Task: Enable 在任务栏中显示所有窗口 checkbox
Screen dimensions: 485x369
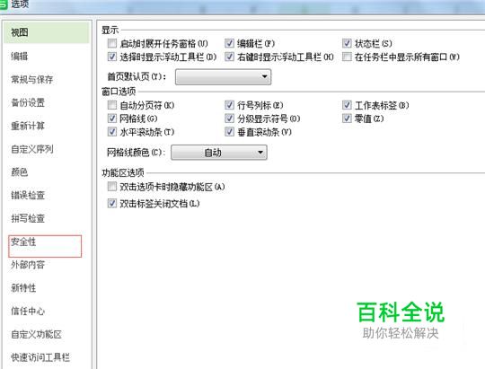Action: point(347,57)
